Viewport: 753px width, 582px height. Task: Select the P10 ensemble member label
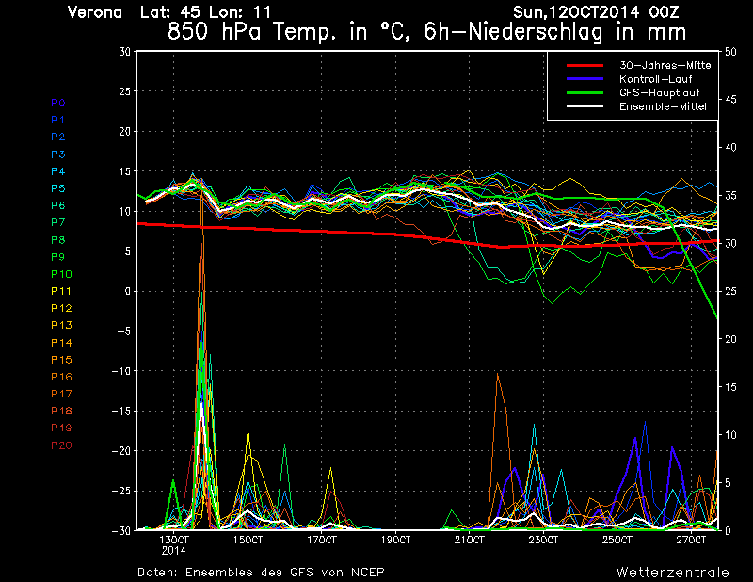coord(60,274)
